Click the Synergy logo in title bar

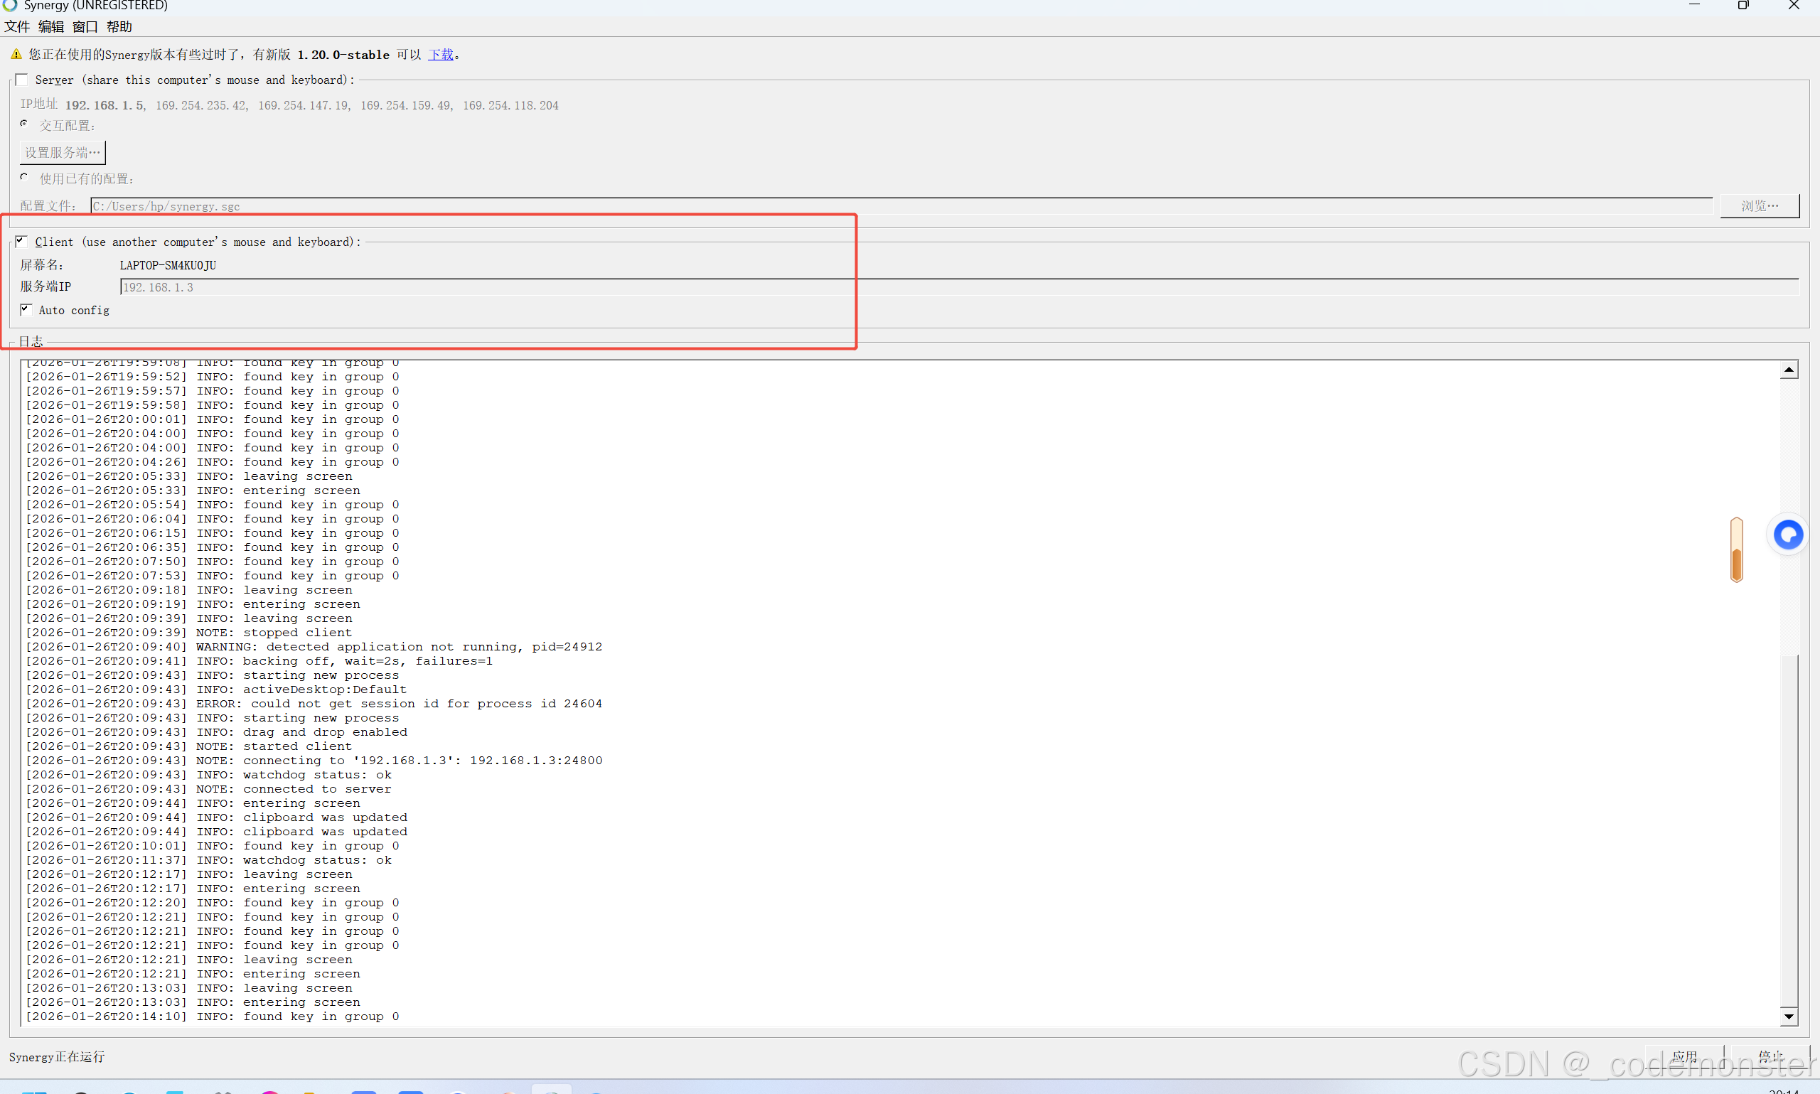coord(9,4)
